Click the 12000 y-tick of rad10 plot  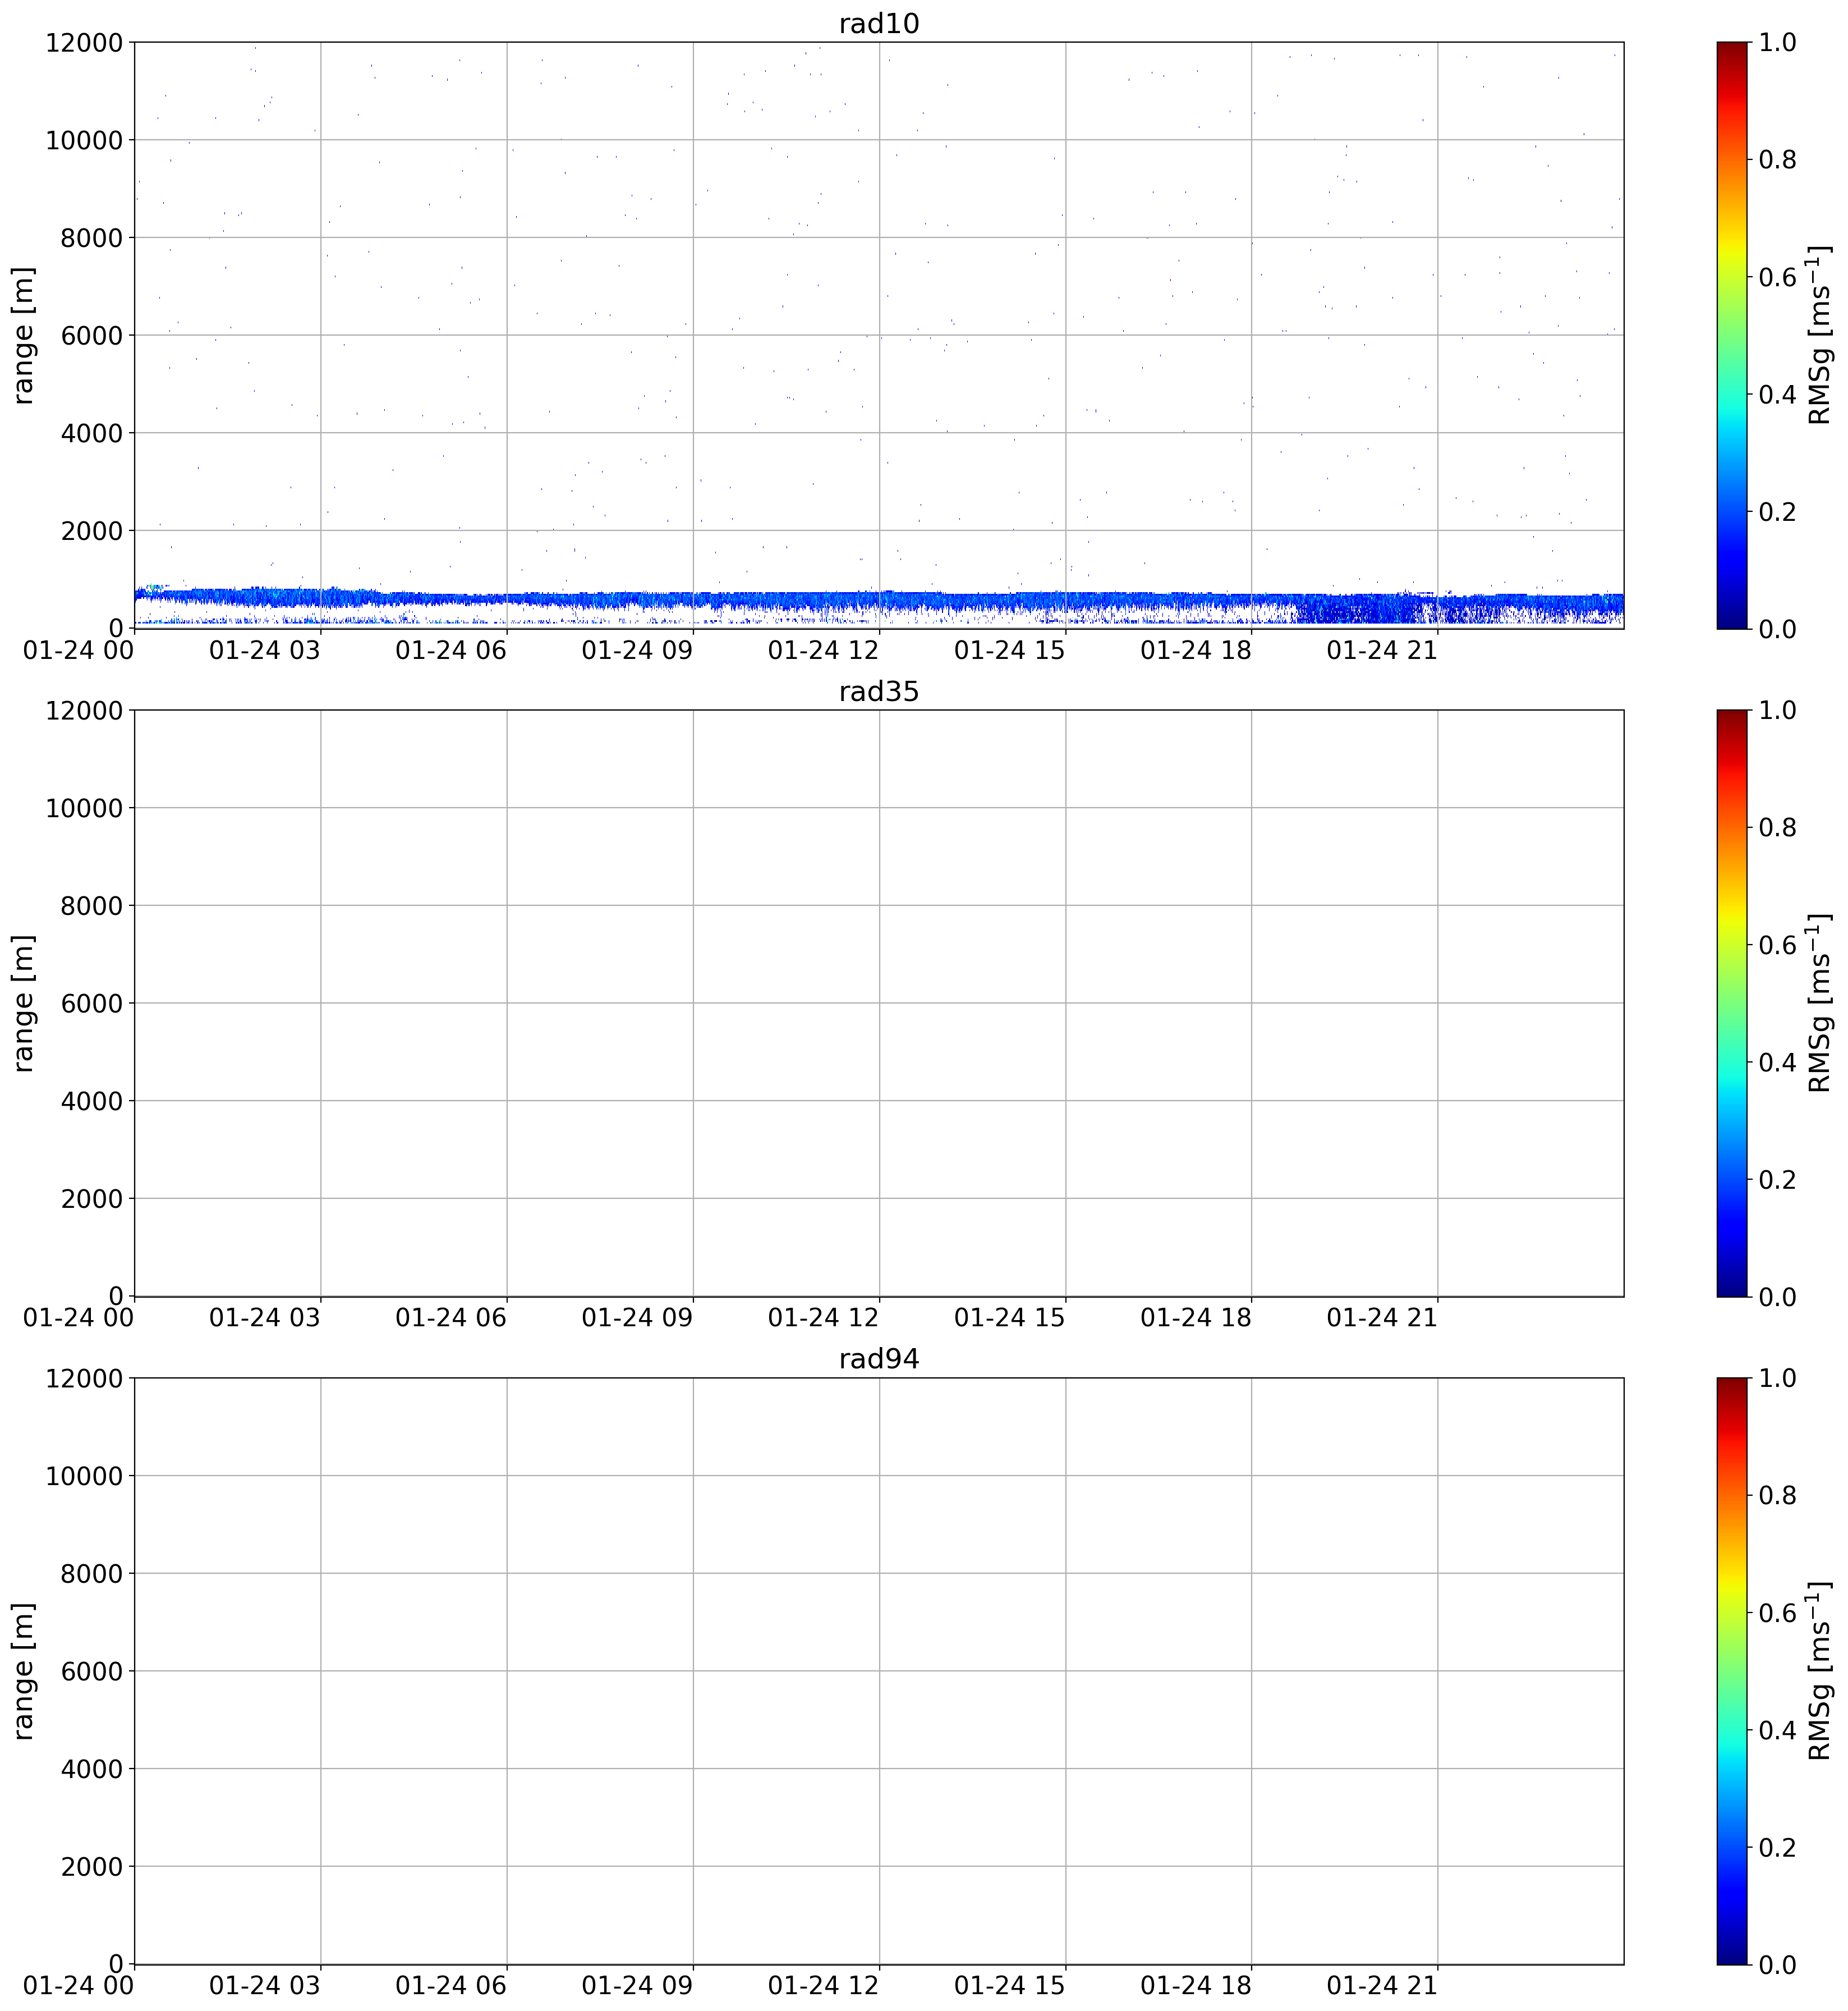(x=84, y=42)
